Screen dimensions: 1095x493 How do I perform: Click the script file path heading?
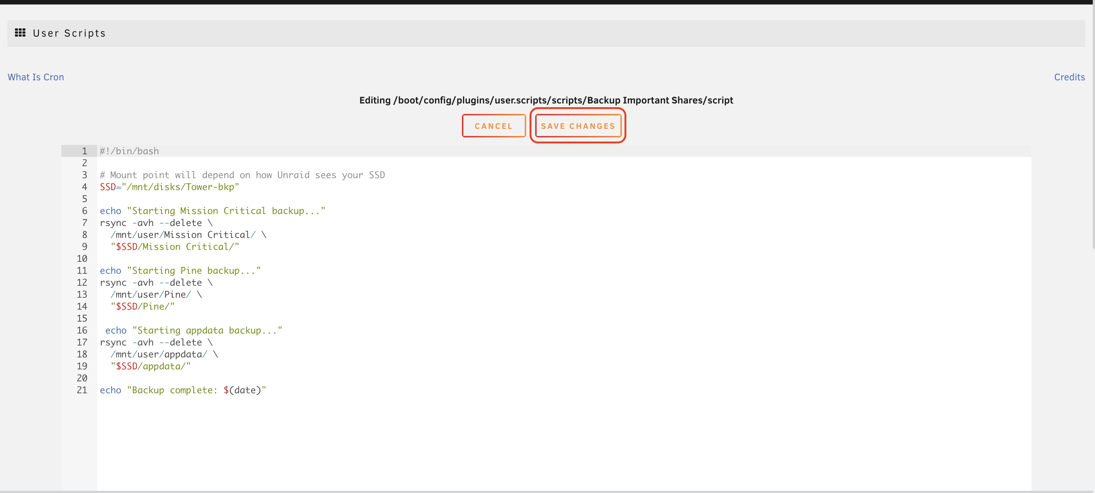546,100
